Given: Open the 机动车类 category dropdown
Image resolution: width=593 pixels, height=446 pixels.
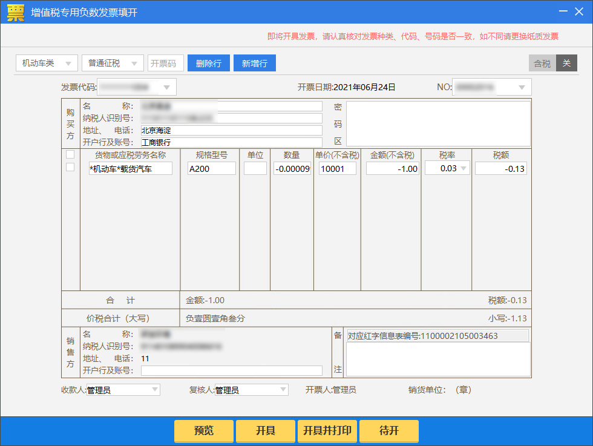Looking at the screenshot, I should point(47,63).
